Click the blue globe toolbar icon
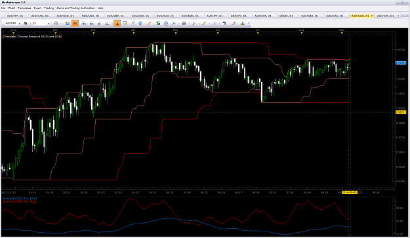Screen dimensions: 410x238 click(x=140, y=23)
